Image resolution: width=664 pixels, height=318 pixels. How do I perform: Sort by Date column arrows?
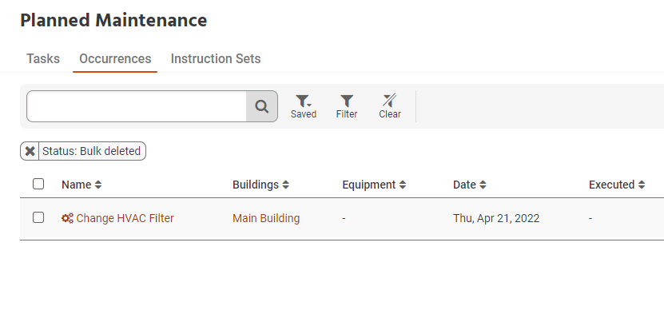pyautogui.click(x=483, y=185)
